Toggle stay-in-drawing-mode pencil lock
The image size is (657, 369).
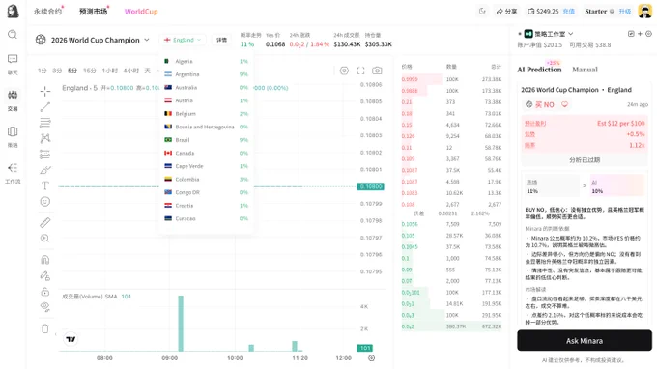[45, 275]
